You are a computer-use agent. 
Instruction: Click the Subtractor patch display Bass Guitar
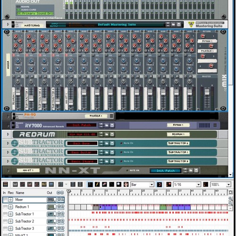point(82,152)
